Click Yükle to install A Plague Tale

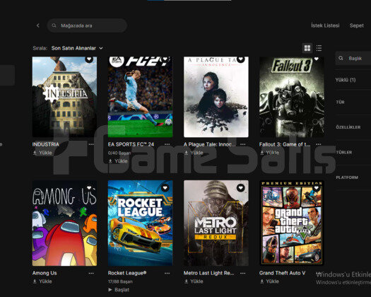click(x=194, y=153)
